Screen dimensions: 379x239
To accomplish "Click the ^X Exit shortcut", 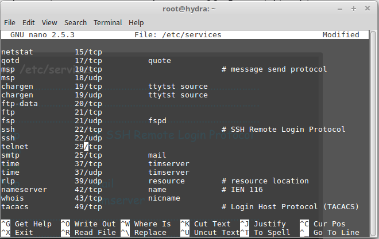I will point(17,233).
